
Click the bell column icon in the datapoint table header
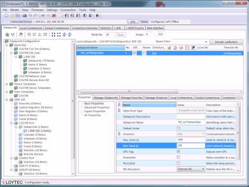point(169,48)
